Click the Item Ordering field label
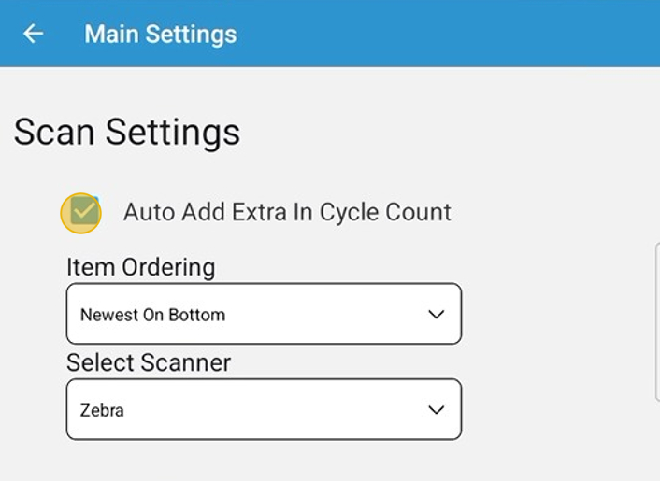The width and height of the screenshot is (660, 481). click(140, 267)
